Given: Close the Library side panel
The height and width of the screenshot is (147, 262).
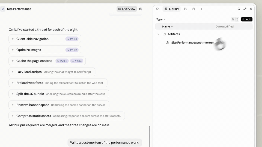Looking at the screenshot, I should tap(251, 9).
